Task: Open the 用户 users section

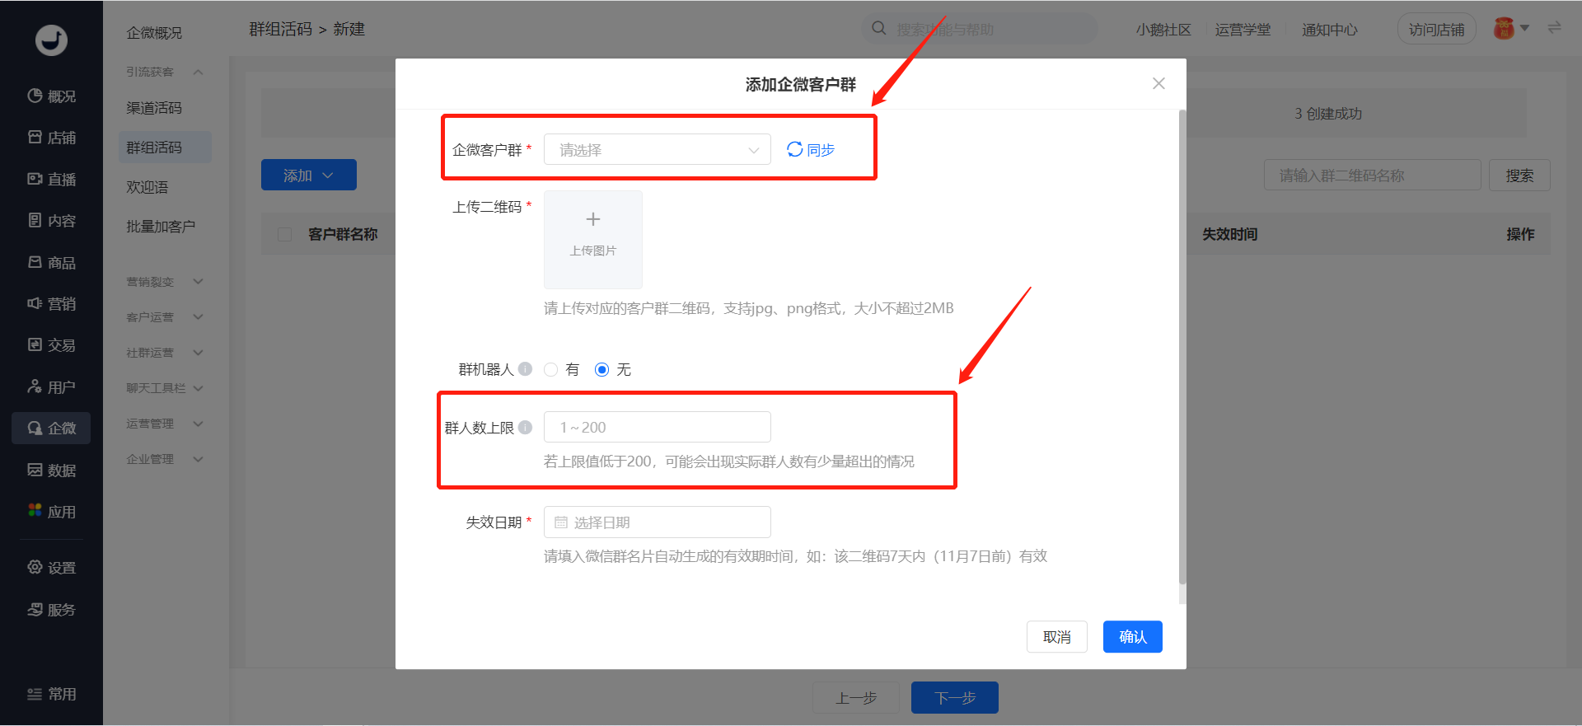Action: pyautogui.click(x=51, y=386)
